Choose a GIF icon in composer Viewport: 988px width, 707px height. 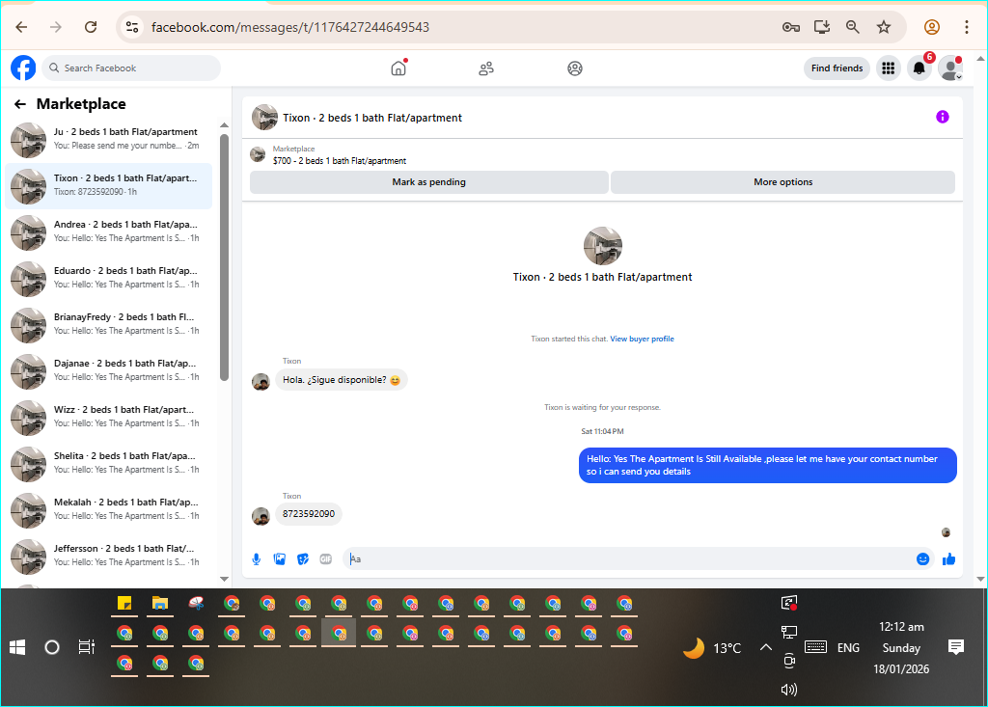(326, 558)
